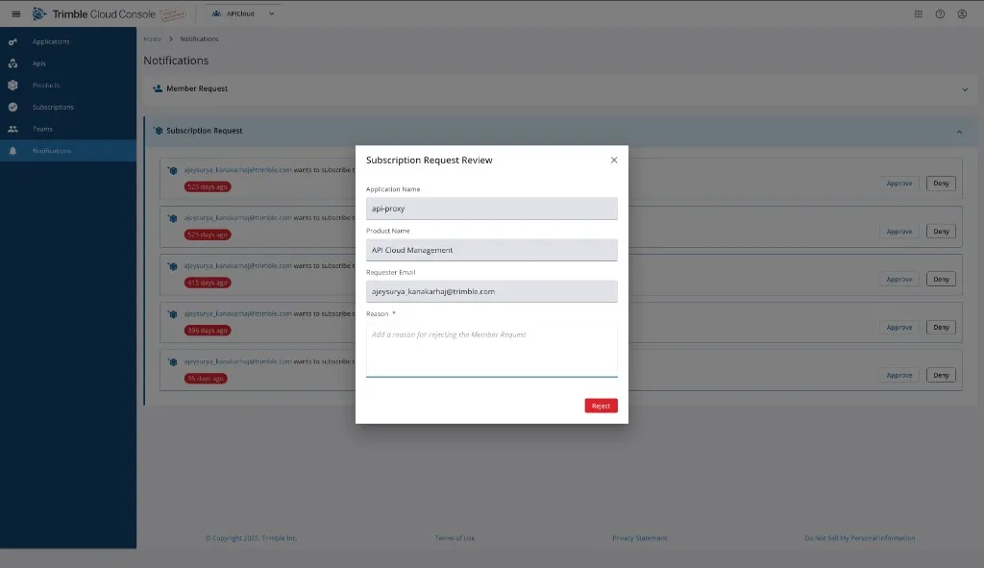
Task: Deny the 415 days ago request
Action: (x=941, y=280)
